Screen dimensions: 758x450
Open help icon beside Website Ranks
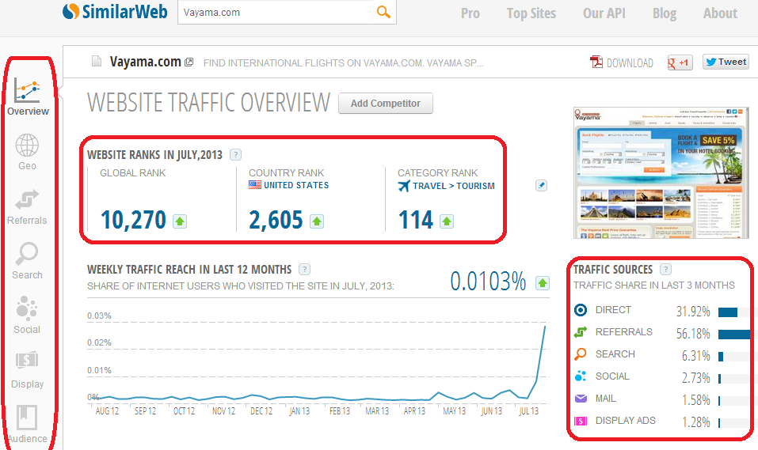pyautogui.click(x=235, y=154)
